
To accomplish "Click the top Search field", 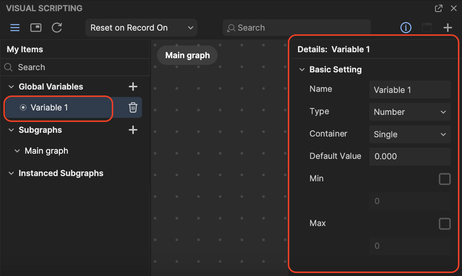I will 297,28.
